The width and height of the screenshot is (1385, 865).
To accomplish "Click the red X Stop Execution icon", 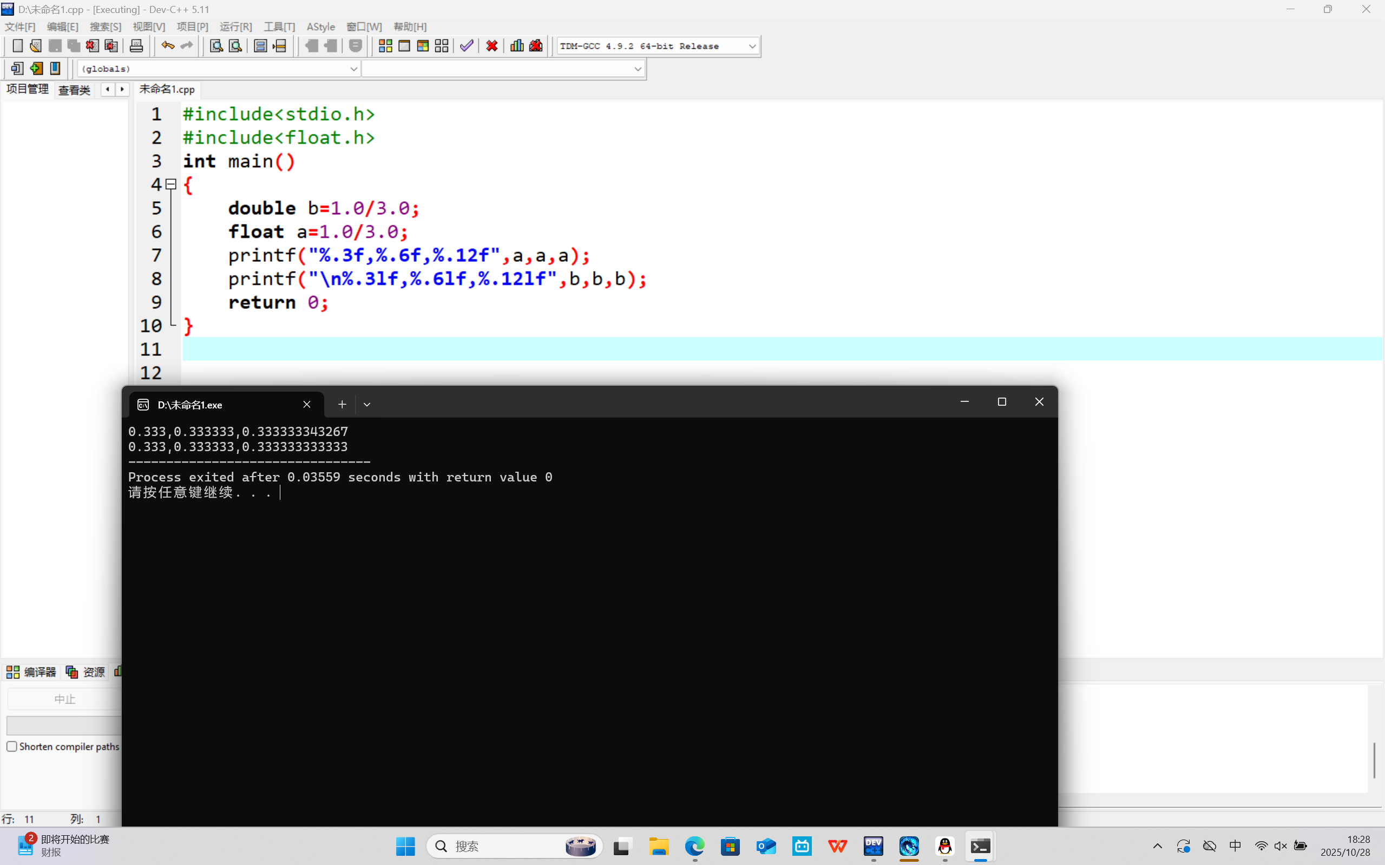I will 491,46.
